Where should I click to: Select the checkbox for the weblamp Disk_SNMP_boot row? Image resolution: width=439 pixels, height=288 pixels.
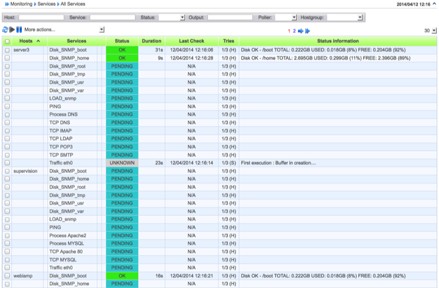pos(7,276)
